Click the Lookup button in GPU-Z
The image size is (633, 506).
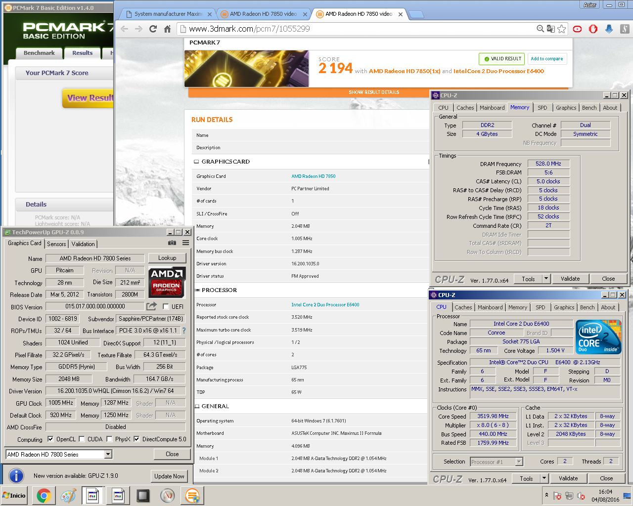click(167, 258)
